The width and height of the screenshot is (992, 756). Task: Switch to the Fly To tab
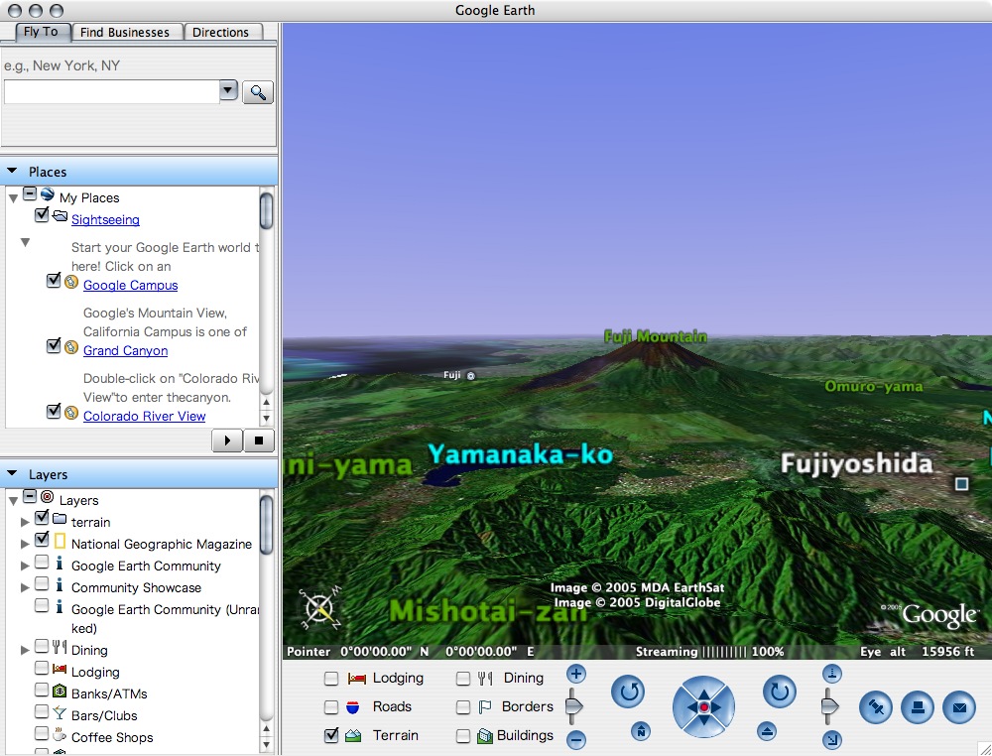pyautogui.click(x=41, y=32)
